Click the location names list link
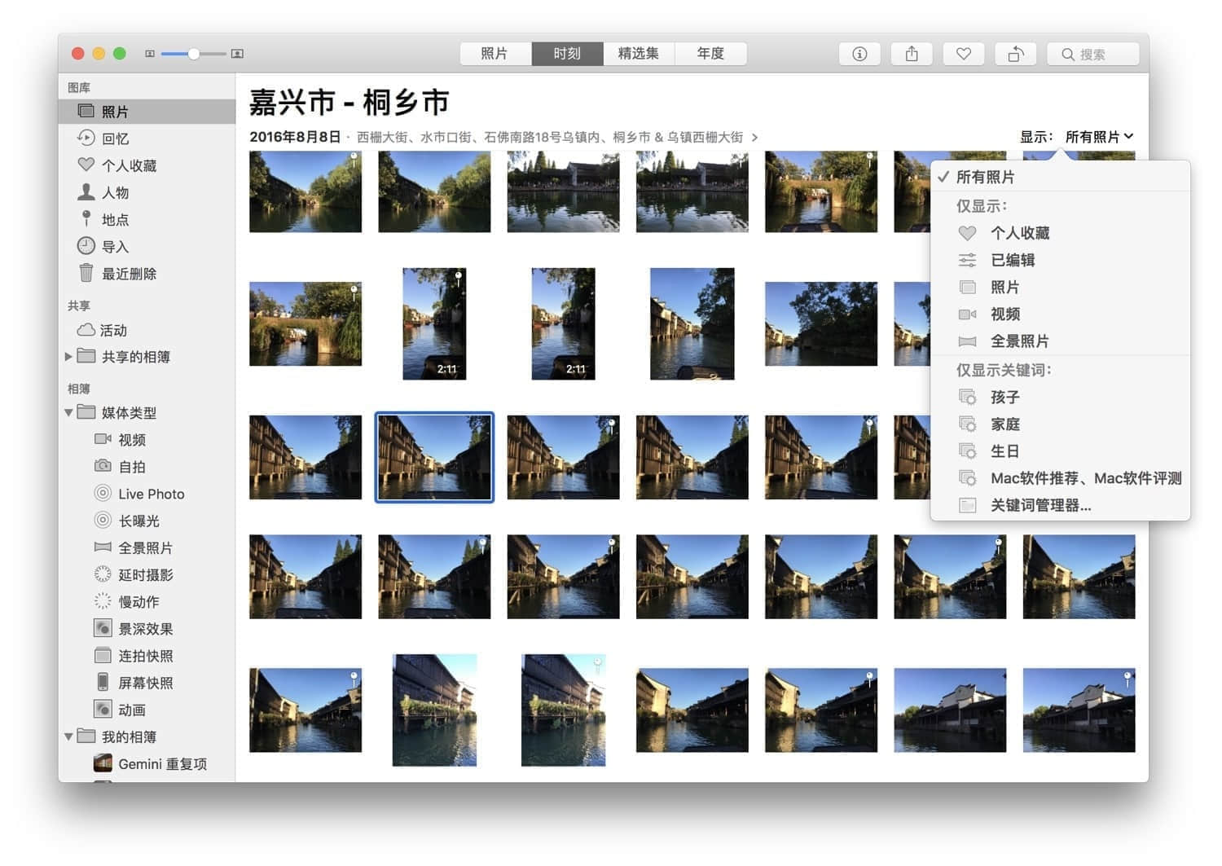Screen dimensions: 1222x866 coord(550,137)
